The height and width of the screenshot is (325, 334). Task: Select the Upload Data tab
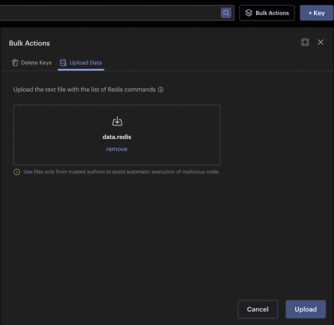point(81,62)
